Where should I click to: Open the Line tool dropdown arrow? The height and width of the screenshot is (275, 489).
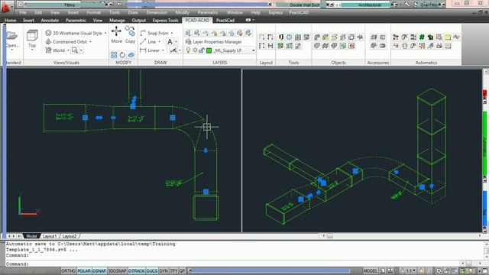point(160,42)
